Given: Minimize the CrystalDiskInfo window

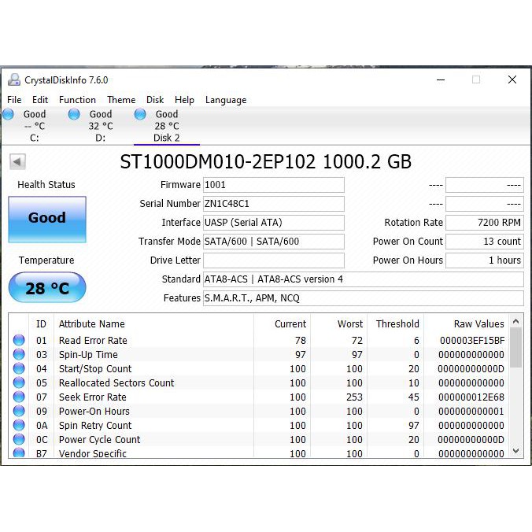Looking at the screenshot, I should pyautogui.click(x=441, y=79).
